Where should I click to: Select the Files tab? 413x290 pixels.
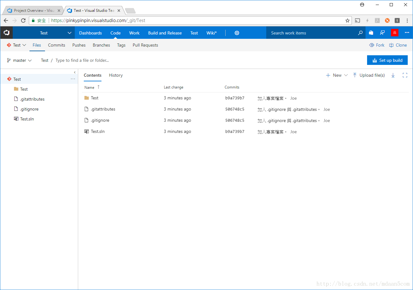[37, 45]
